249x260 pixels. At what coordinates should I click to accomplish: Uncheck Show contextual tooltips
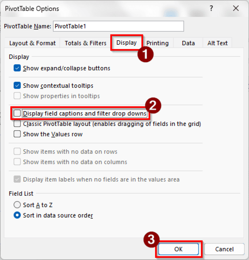pyautogui.click(x=17, y=86)
